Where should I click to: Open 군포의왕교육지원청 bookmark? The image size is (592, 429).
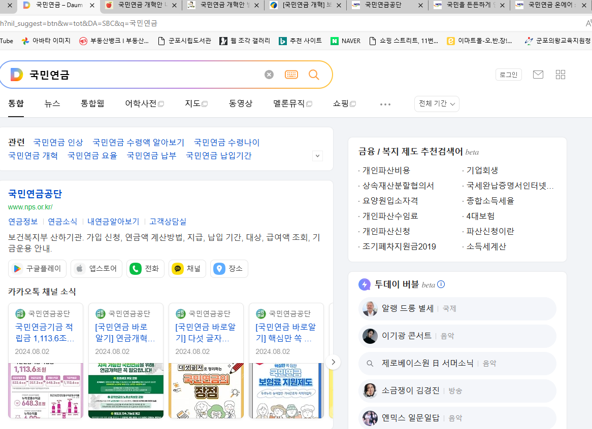[558, 41]
